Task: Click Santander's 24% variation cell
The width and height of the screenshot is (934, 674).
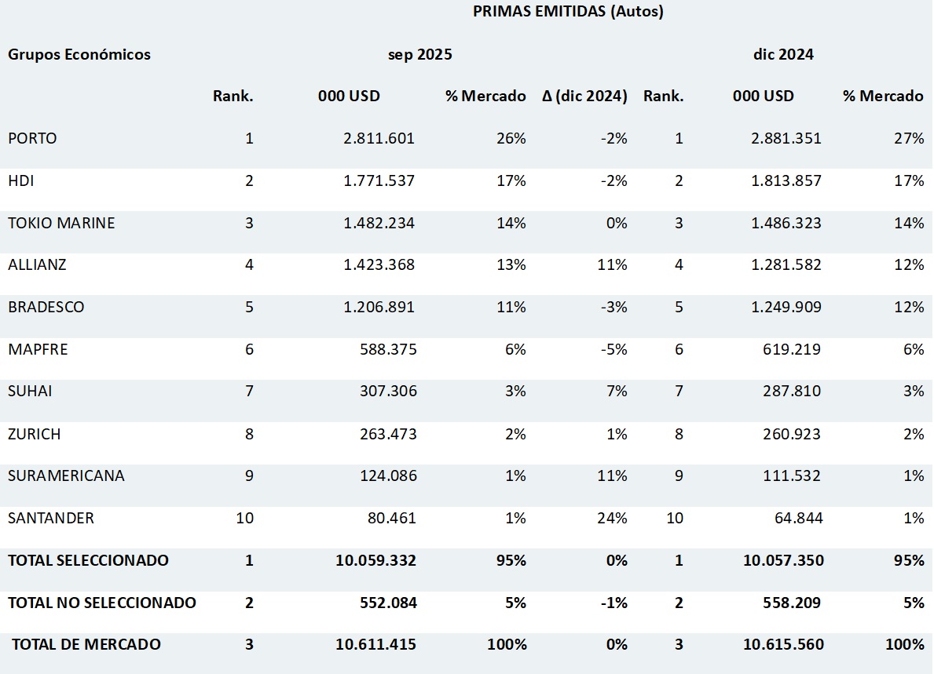Action: pos(613,518)
